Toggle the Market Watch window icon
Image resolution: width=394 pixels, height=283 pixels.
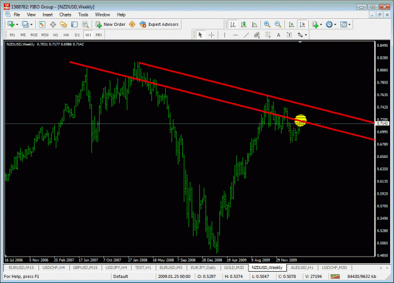pos(42,25)
